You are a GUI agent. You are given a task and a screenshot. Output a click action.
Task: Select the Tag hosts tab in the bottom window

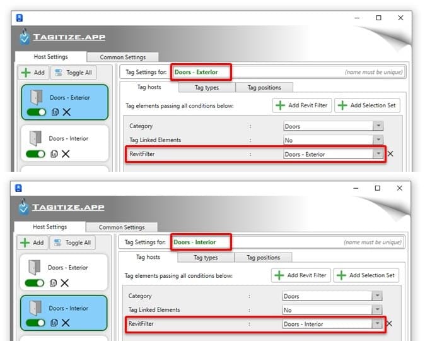(148, 257)
